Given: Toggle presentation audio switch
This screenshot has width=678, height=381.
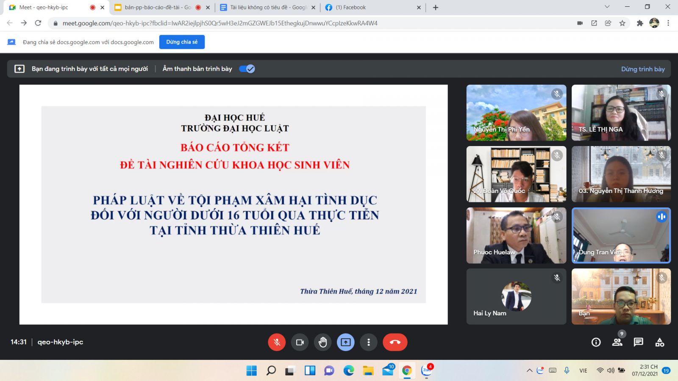Looking at the screenshot, I should pos(247,69).
